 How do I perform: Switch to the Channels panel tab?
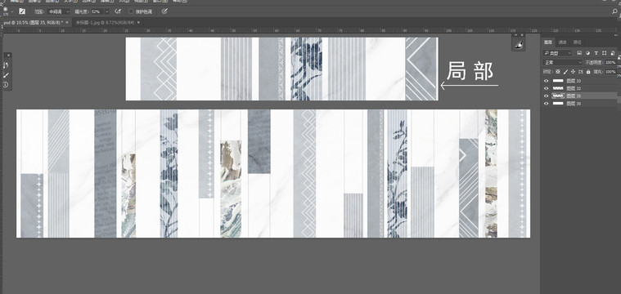coord(562,42)
